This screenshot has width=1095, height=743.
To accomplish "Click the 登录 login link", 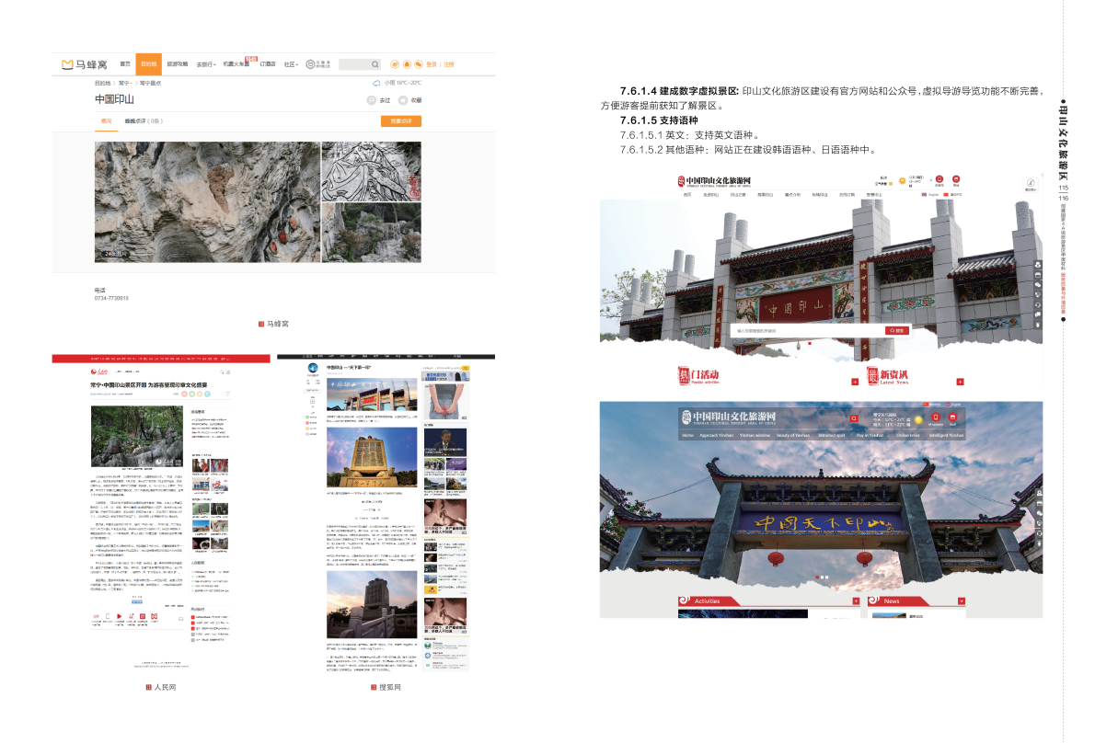I will pos(432,64).
